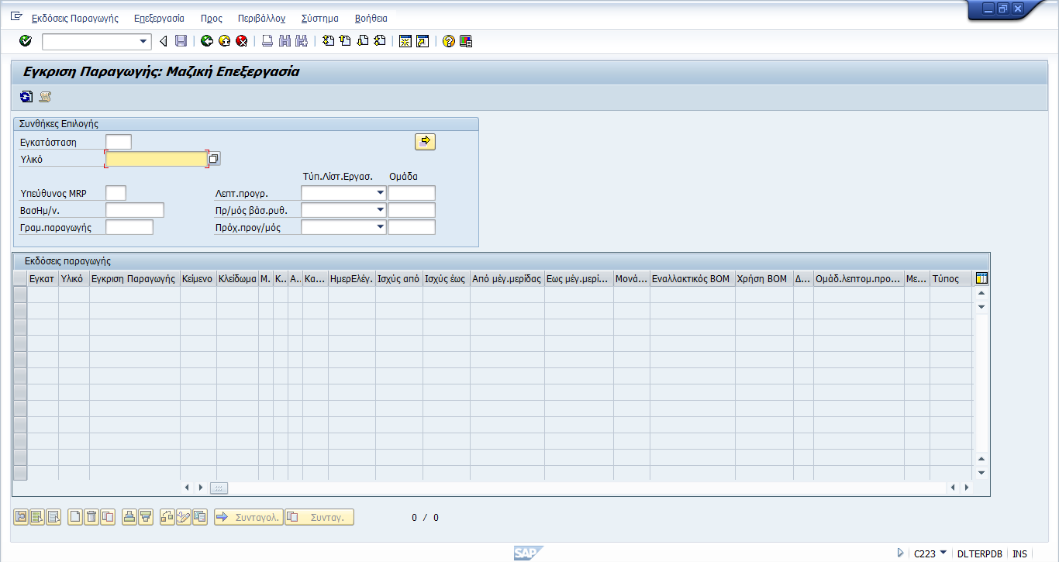Expand the Πρ/μός βάσ.ρυθ. dropdown

coord(380,210)
